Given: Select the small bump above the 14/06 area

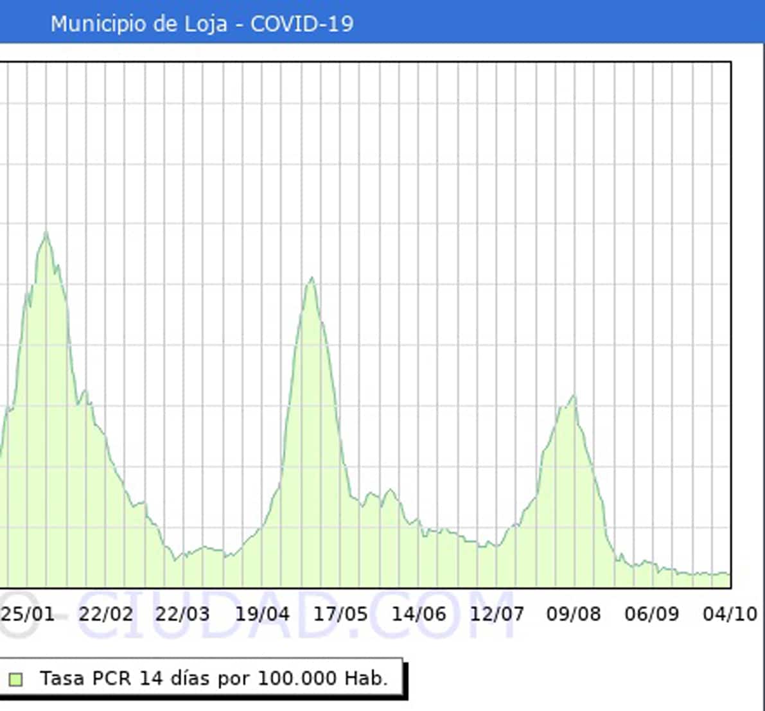Looking at the screenshot, I should pyautogui.click(x=389, y=491).
